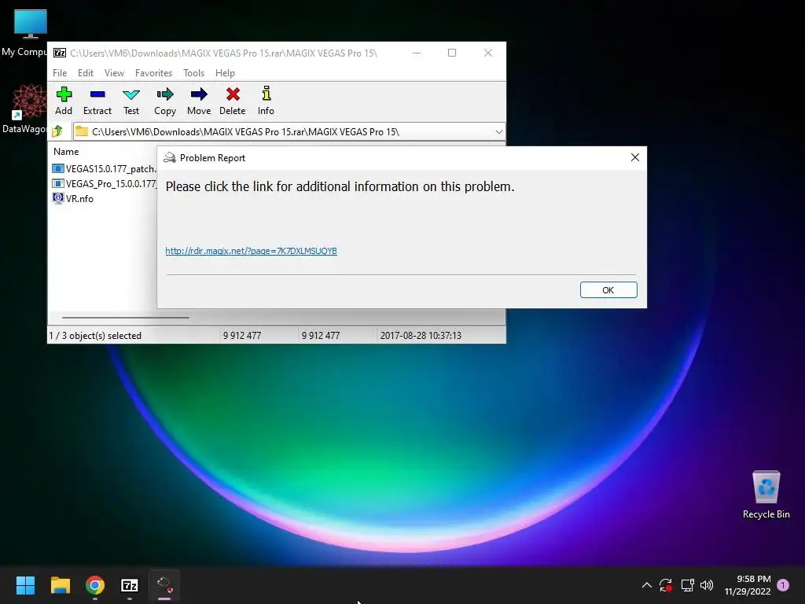The height and width of the screenshot is (604, 805).
Task: Show hidden system tray icons chevron
Action: (647, 585)
